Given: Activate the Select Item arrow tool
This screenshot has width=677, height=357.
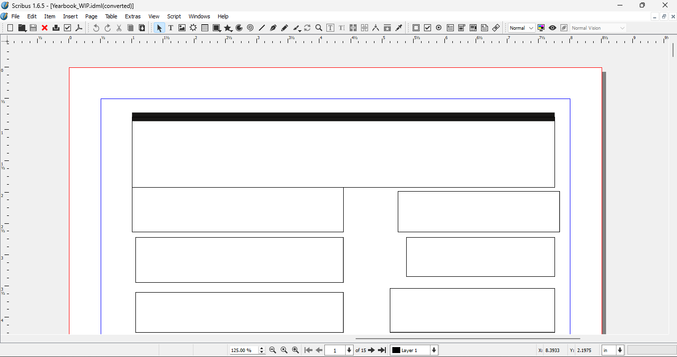Looking at the screenshot, I should click(x=159, y=28).
